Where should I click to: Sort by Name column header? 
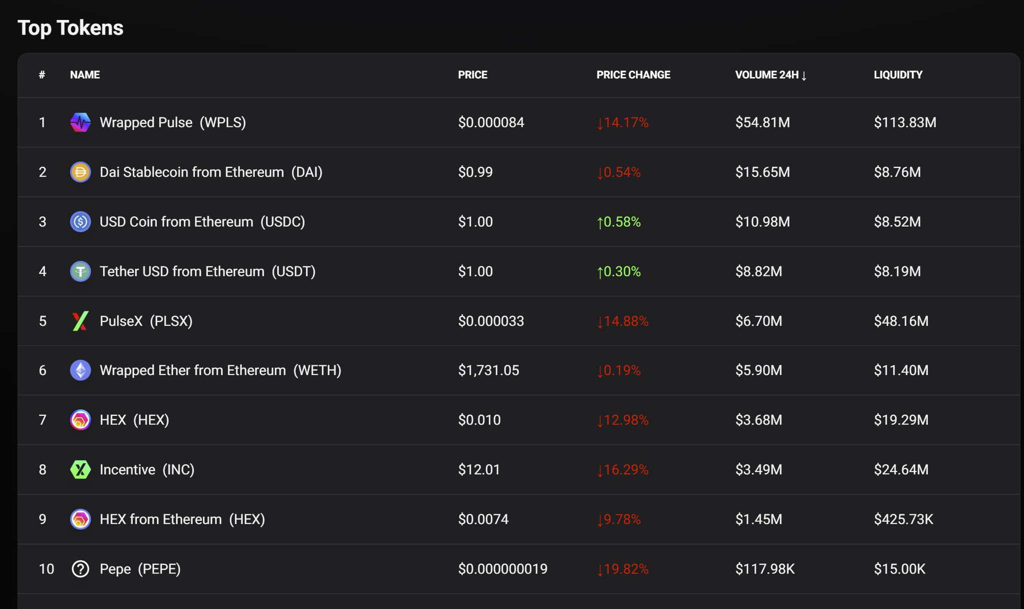[x=85, y=75]
